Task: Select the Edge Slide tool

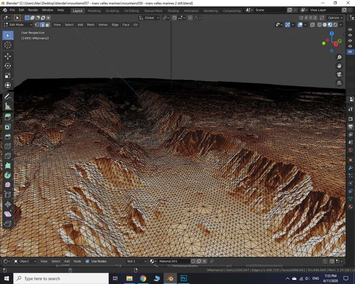Action: 8,195
